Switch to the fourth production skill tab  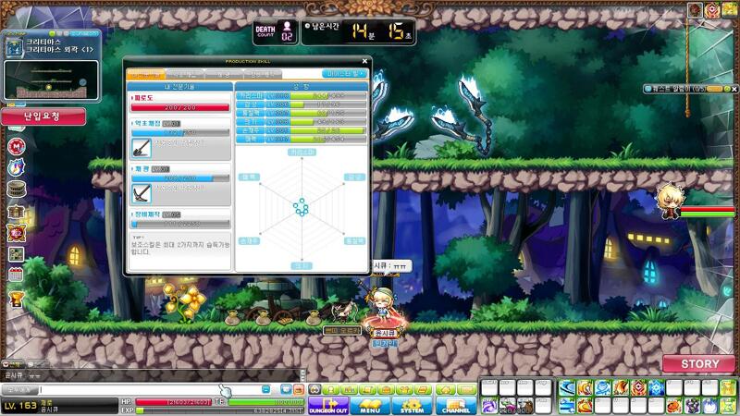[263, 74]
